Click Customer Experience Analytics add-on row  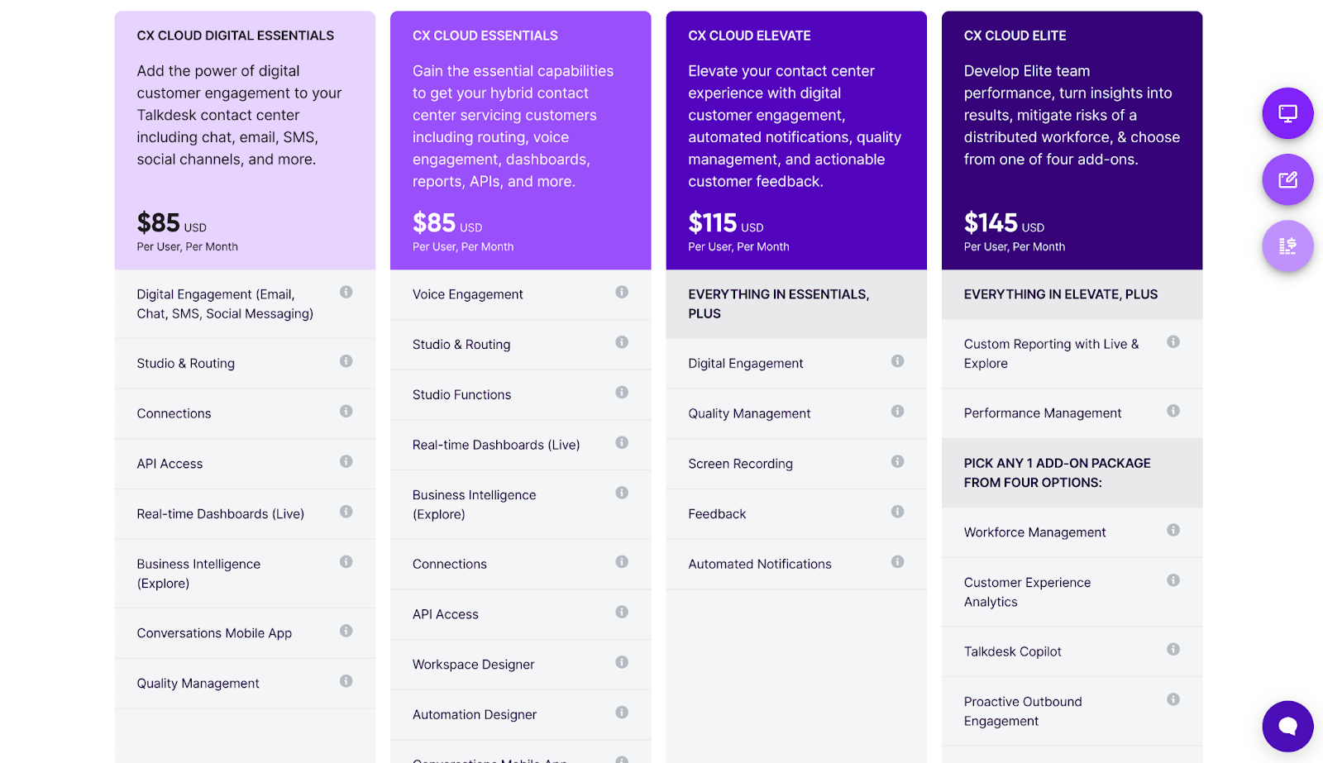click(x=1027, y=592)
